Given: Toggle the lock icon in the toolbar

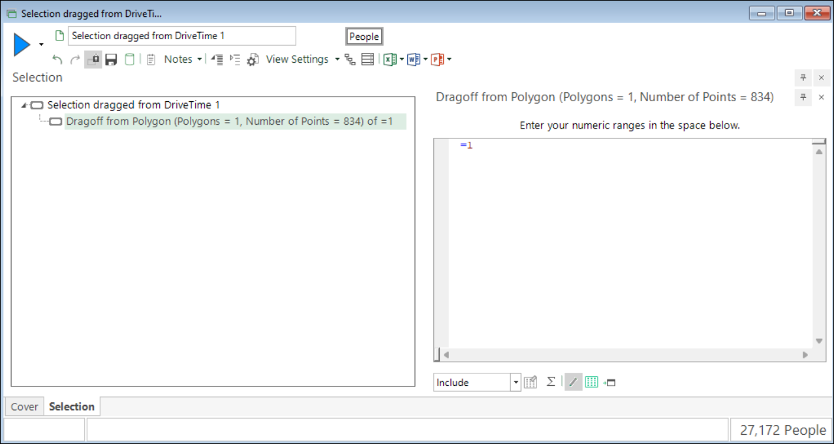Looking at the screenshot, I should [x=93, y=59].
